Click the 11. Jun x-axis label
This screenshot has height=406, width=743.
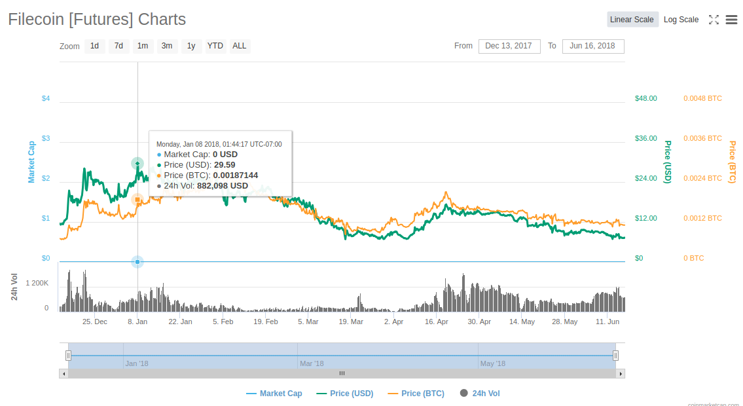tap(607, 322)
